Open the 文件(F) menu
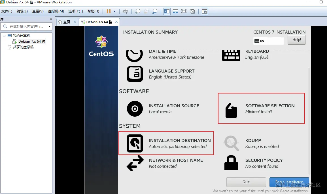Viewport: 327px width, 194px height. pyautogui.click(x=7, y=11)
